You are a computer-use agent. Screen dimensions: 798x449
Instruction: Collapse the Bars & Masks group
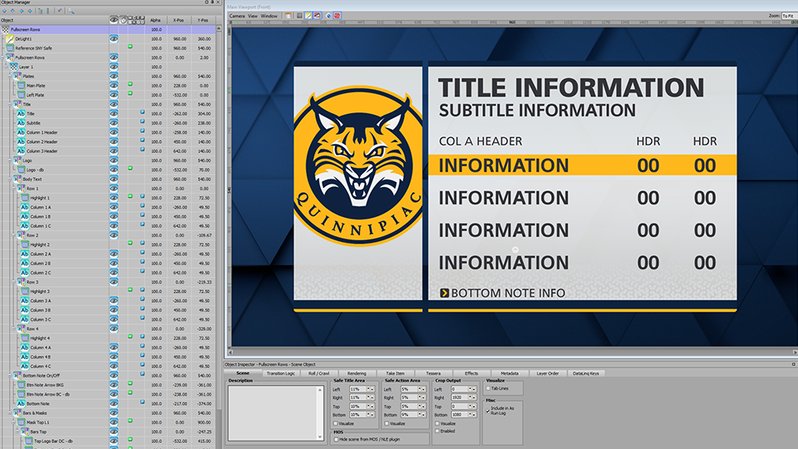[10, 413]
